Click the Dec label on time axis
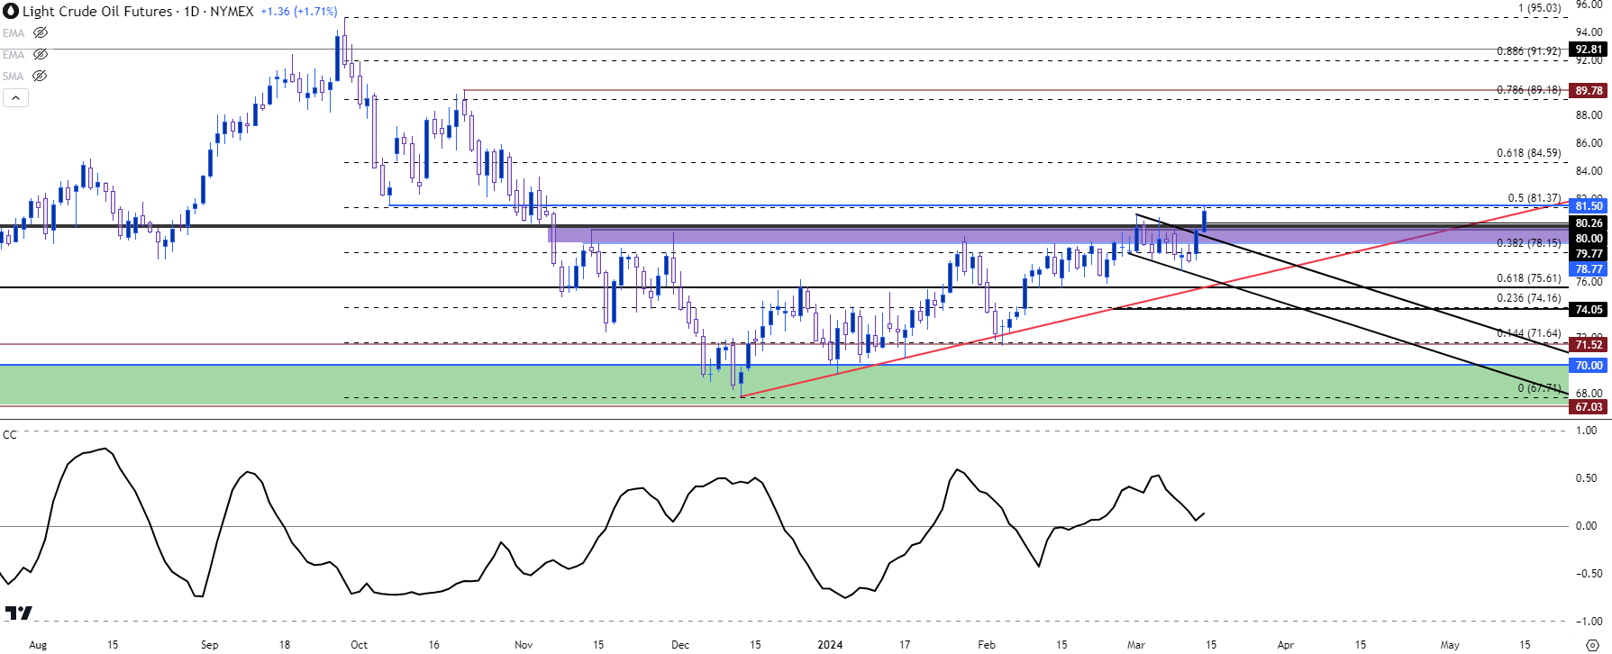 click(680, 644)
